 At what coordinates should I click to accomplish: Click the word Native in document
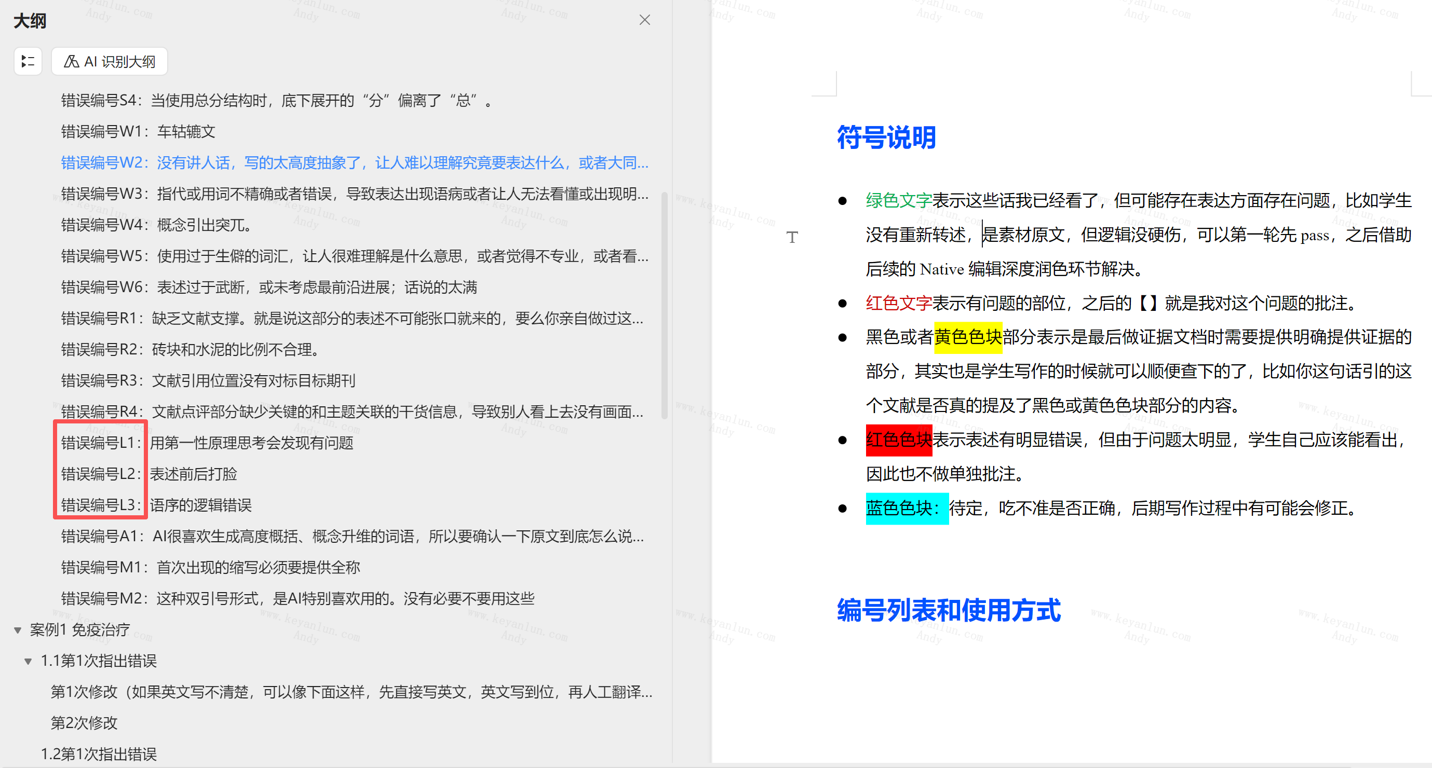942,269
